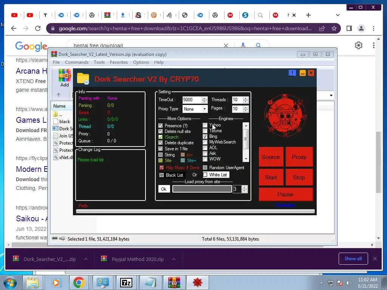
Task: Click Show all downloads button
Action: 353,258
